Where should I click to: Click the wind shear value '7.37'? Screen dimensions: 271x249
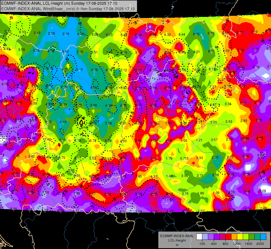click(x=213, y=87)
